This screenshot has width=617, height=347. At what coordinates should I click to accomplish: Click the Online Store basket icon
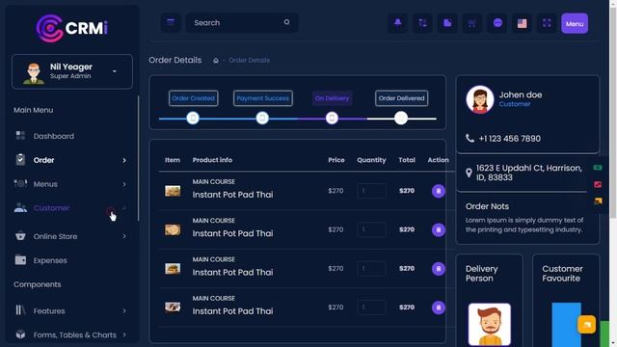coord(20,235)
